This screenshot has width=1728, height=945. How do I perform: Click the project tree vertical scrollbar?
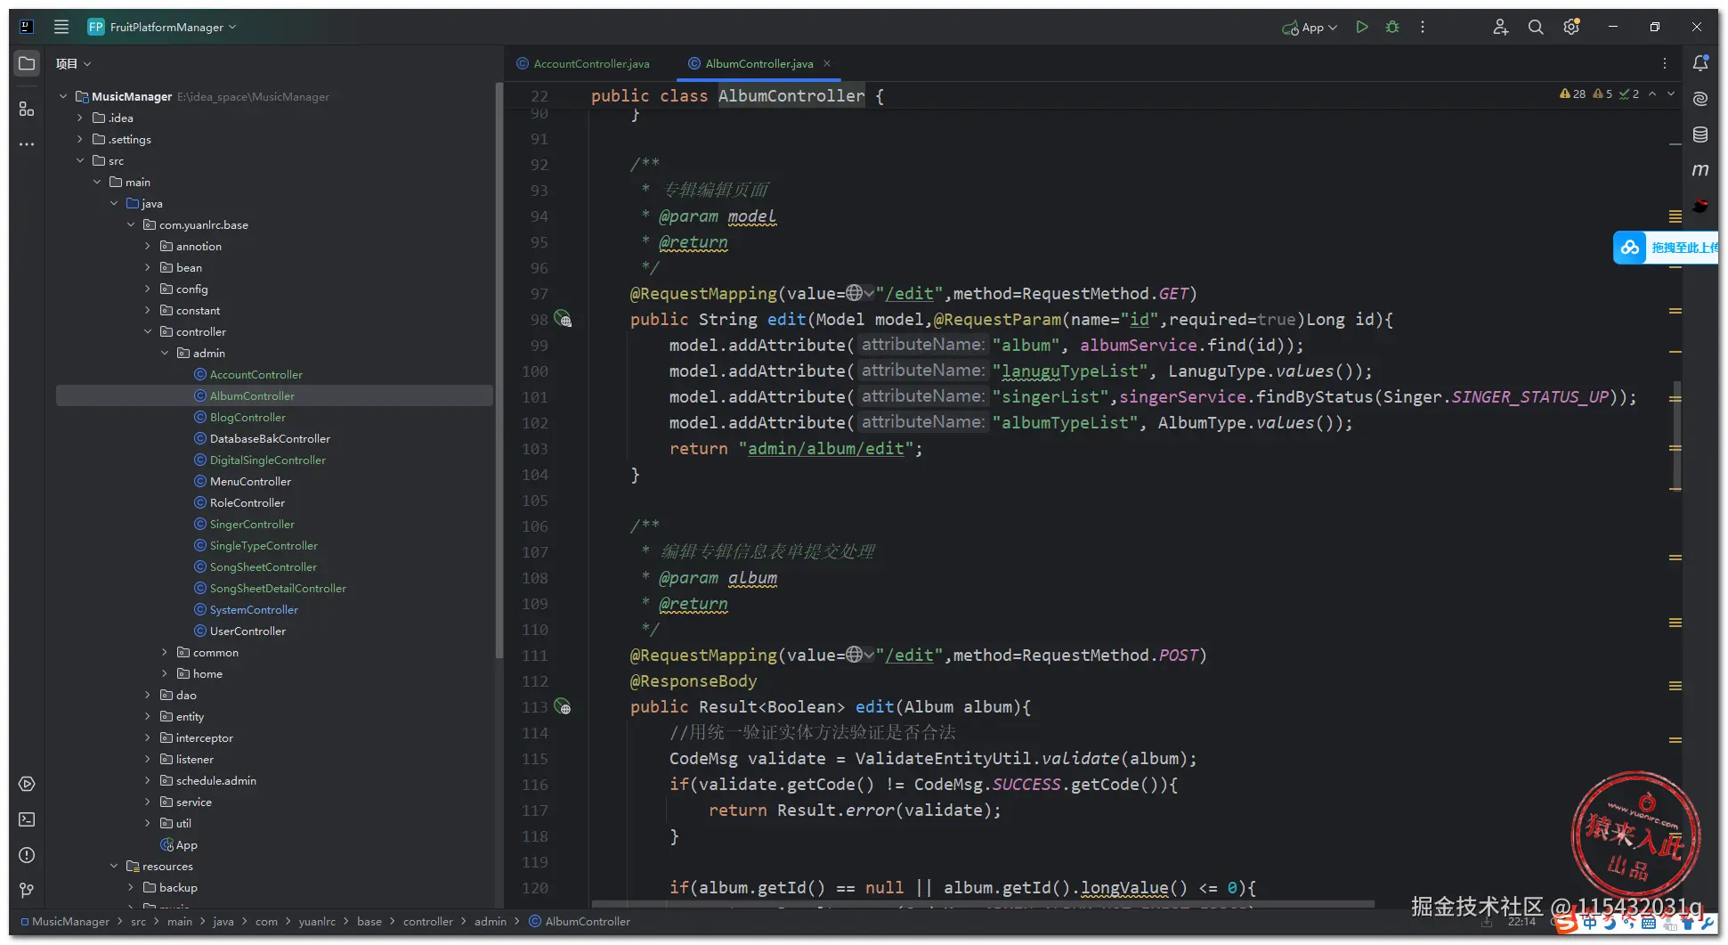click(x=499, y=370)
